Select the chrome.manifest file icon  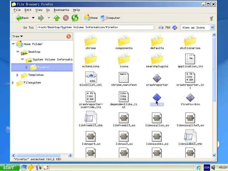coord(124,77)
